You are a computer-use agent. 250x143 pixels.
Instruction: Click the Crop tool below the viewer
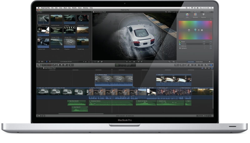coord(98,62)
